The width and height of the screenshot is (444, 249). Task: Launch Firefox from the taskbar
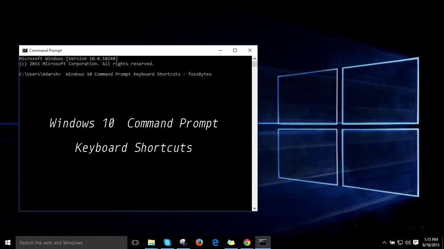point(199,243)
